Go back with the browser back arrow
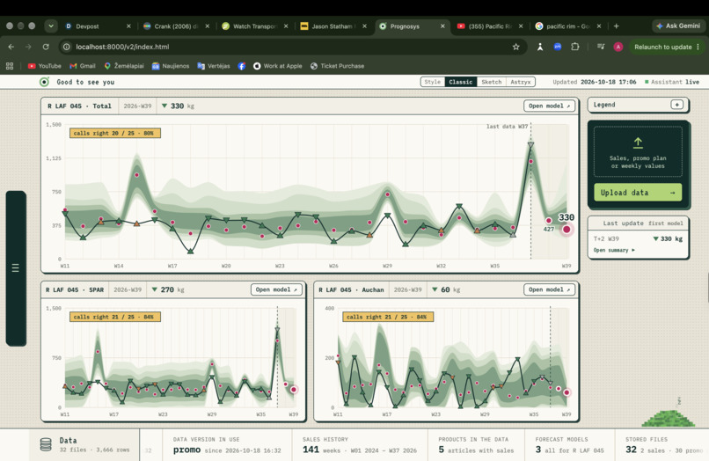The image size is (709, 461). click(x=11, y=47)
